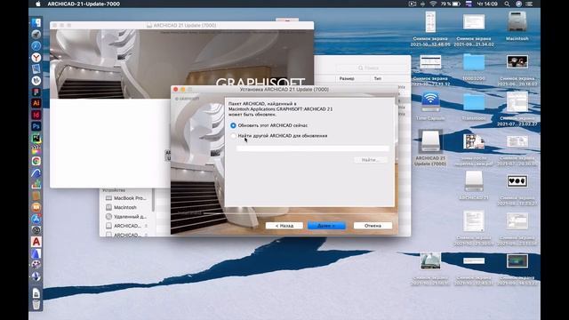Click the 'Отмена' button in installer
Screen dimensions: 569x320
coord(373,226)
